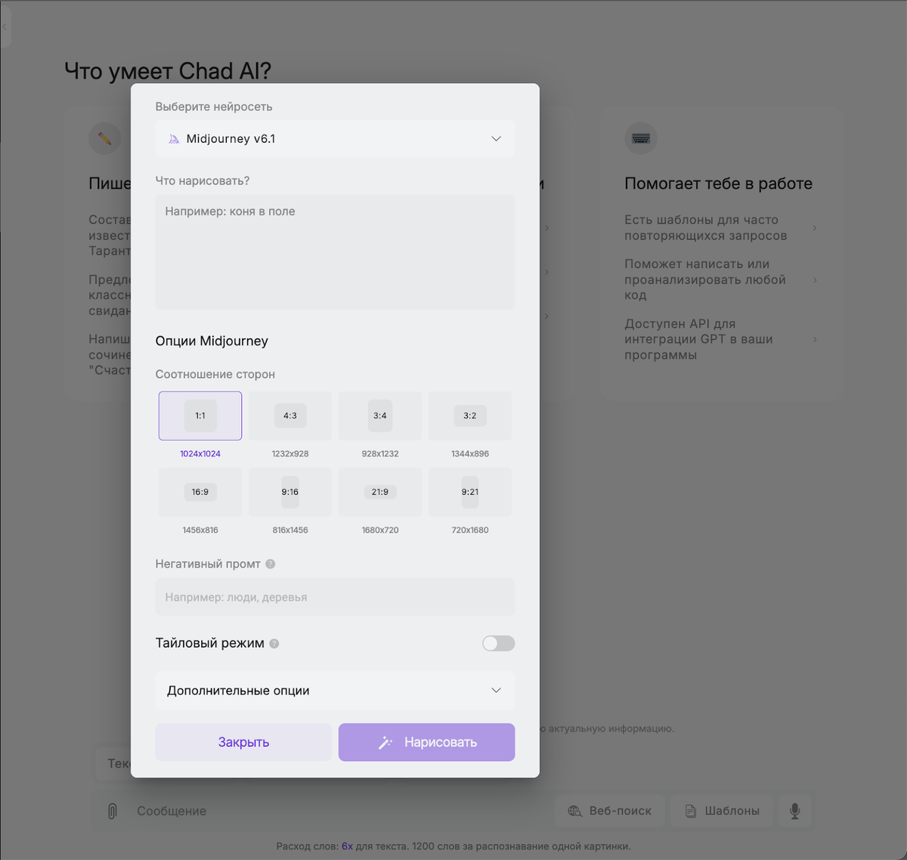The height and width of the screenshot is (860, 907).
Task: Select the 1:1 aspect ratio option
Action: [200, 416]
